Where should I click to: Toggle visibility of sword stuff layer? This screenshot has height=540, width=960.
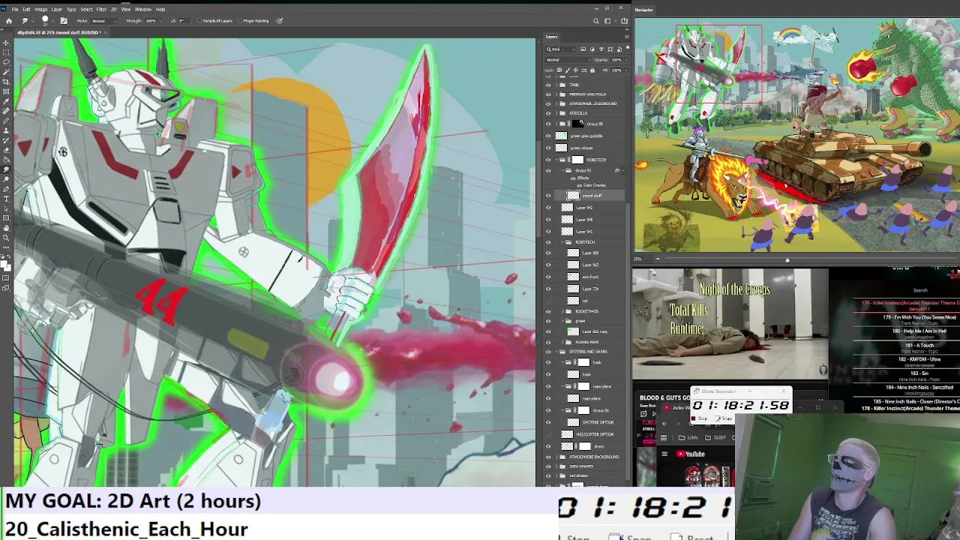click(548, 196)
